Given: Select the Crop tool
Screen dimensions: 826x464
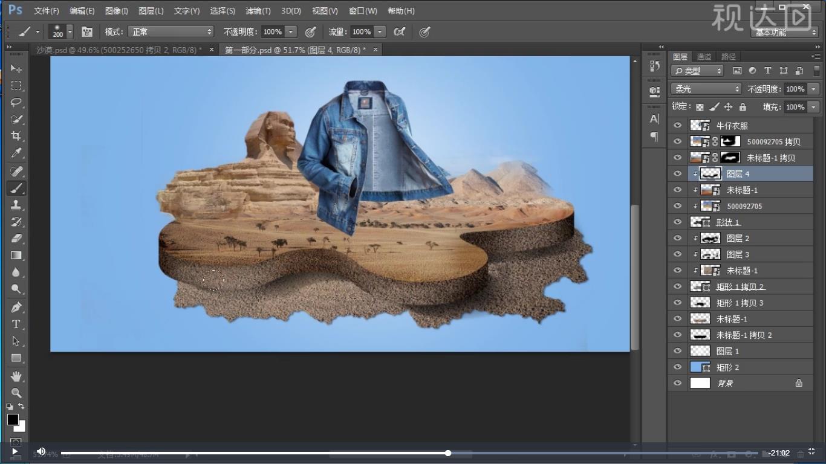Looking at the screenshot, I should [16, 136].
